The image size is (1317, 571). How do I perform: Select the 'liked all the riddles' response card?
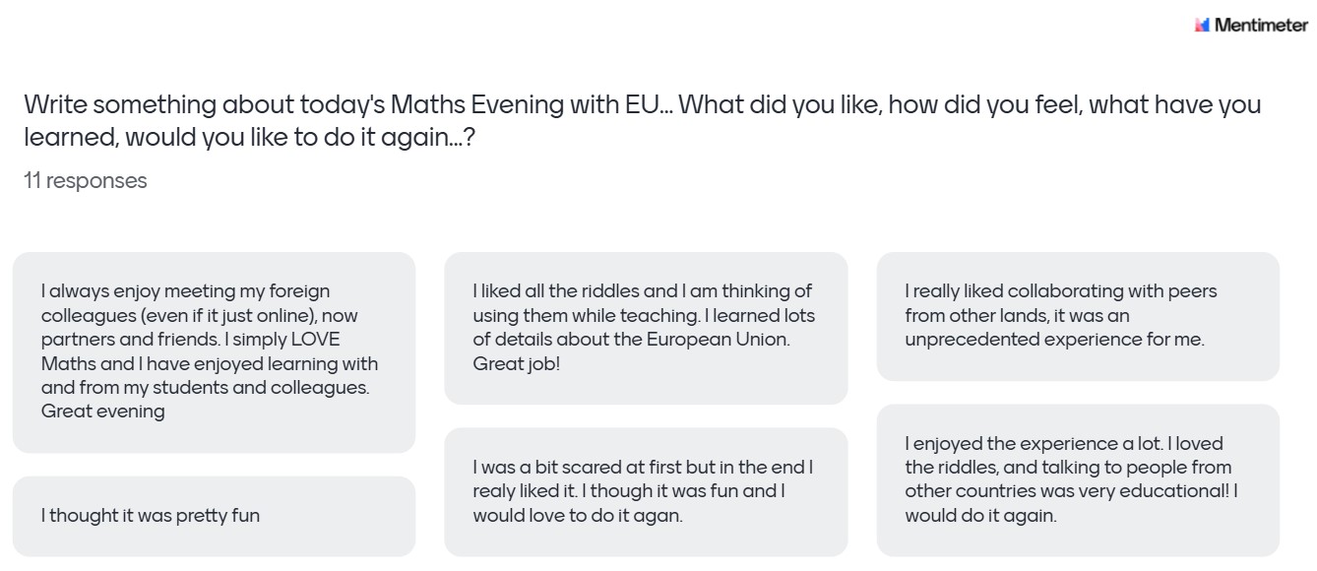pos(646,328)
